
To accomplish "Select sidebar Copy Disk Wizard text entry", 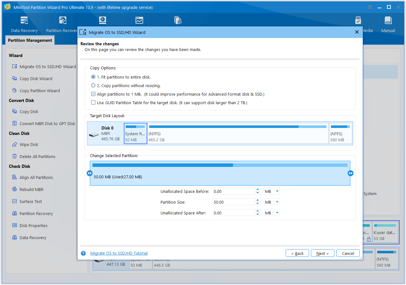I will [x=36, y=79].
